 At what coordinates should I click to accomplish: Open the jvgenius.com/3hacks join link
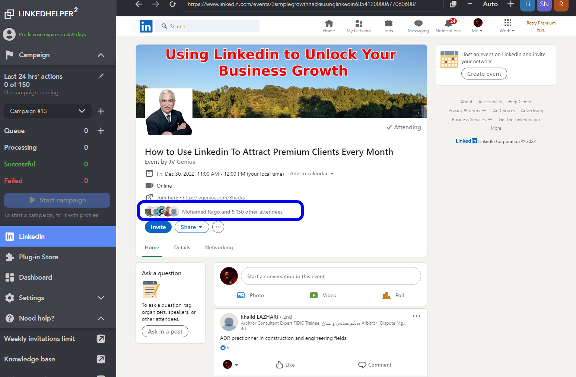coord(214,198)
